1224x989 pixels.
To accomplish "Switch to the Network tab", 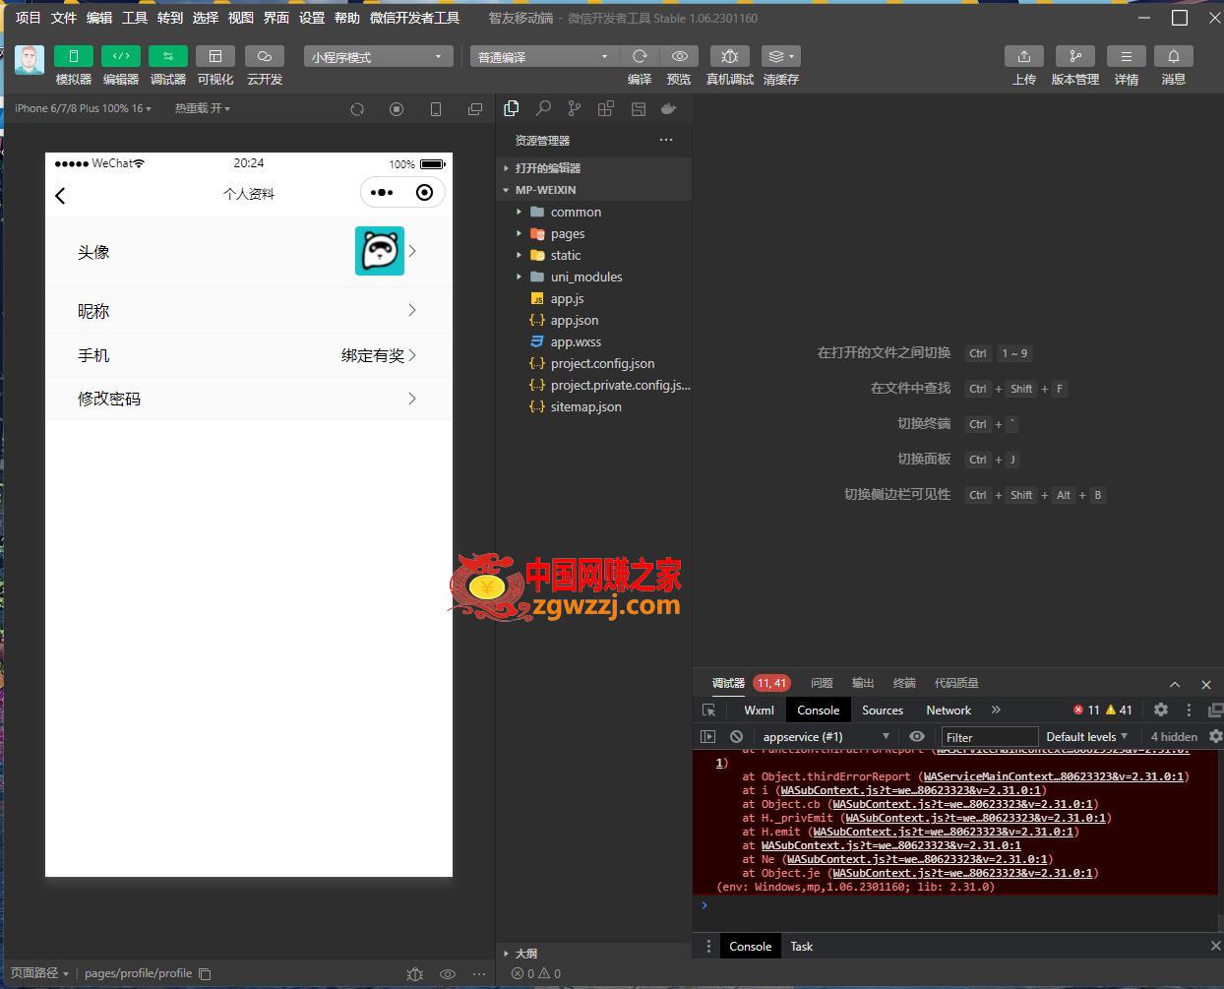I will (x=949, y=710).
